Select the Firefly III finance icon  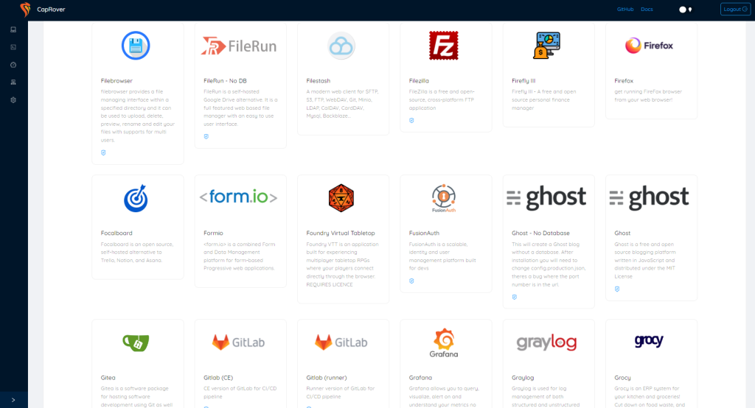pos(547,46)
